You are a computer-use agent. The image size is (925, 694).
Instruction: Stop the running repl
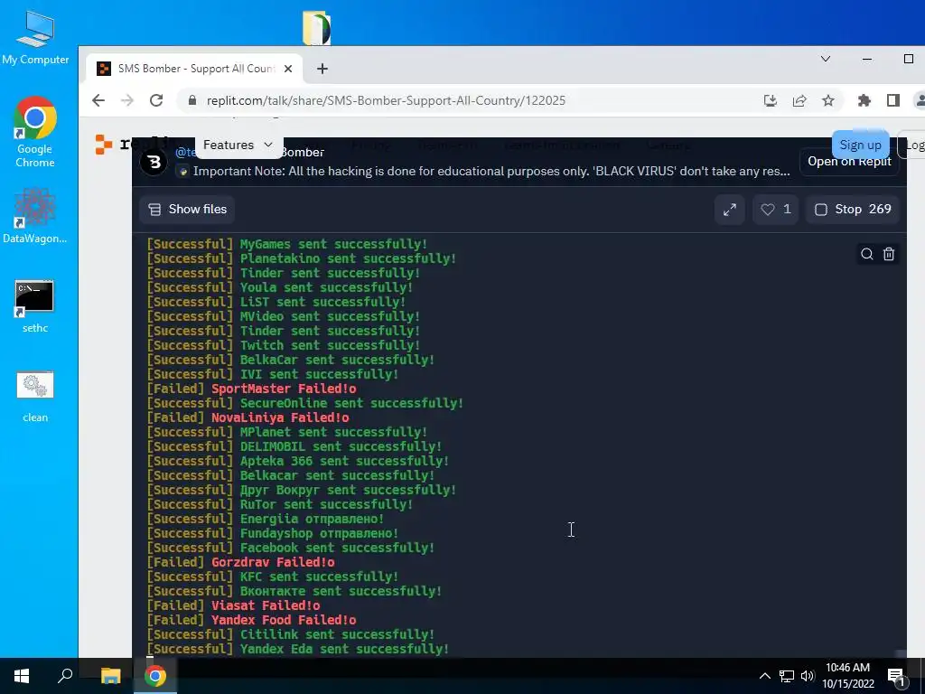pos(853,210)
